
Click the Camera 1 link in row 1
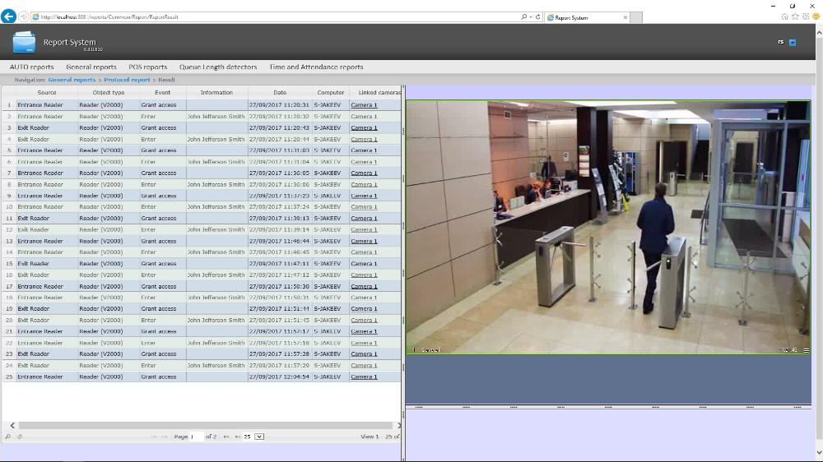[364, 105]
